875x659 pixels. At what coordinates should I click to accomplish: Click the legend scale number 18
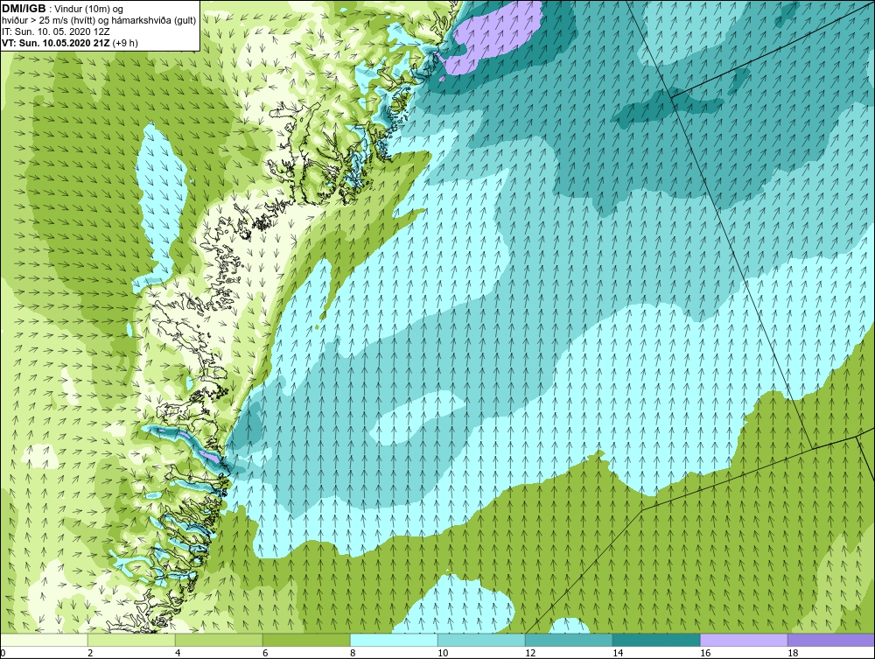tap(792, 654)
